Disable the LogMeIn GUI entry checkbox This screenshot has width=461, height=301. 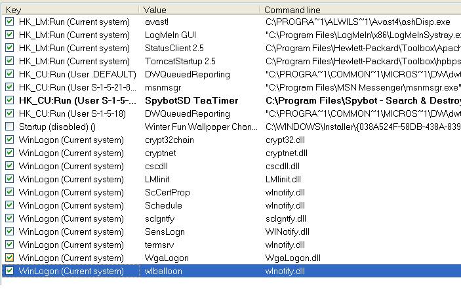(9, 35)
